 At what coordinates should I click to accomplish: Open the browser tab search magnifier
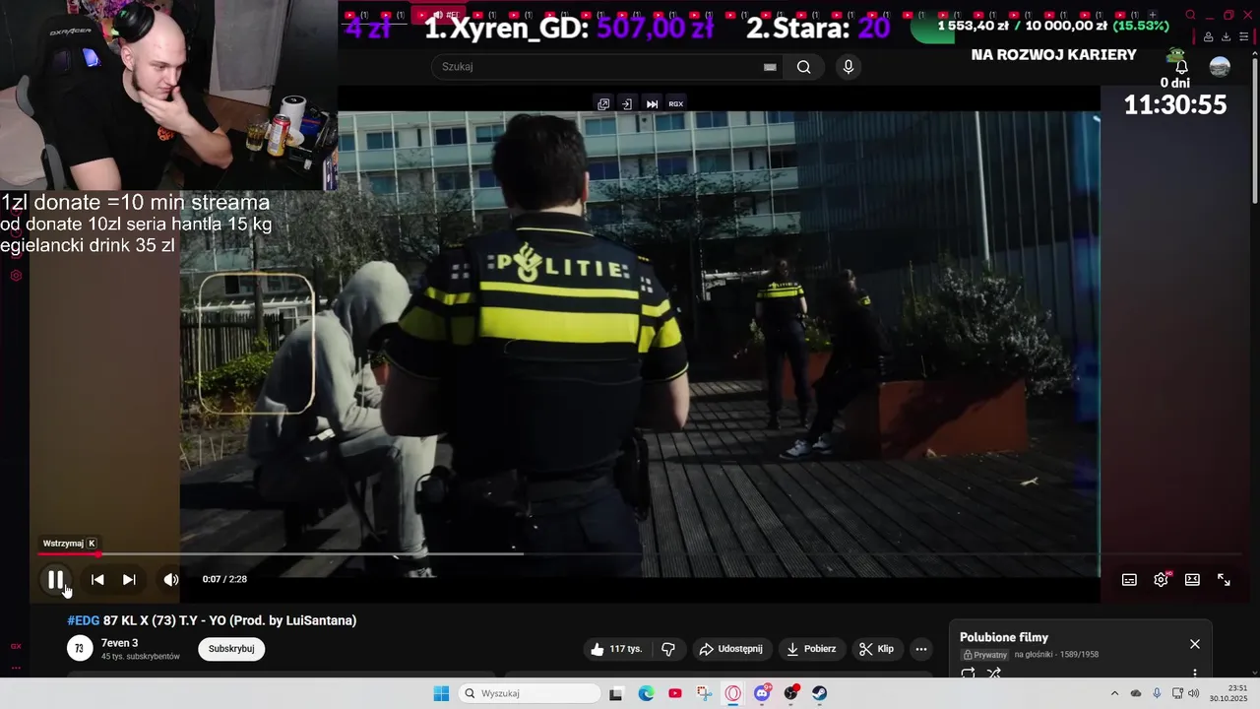[1190, 15]
